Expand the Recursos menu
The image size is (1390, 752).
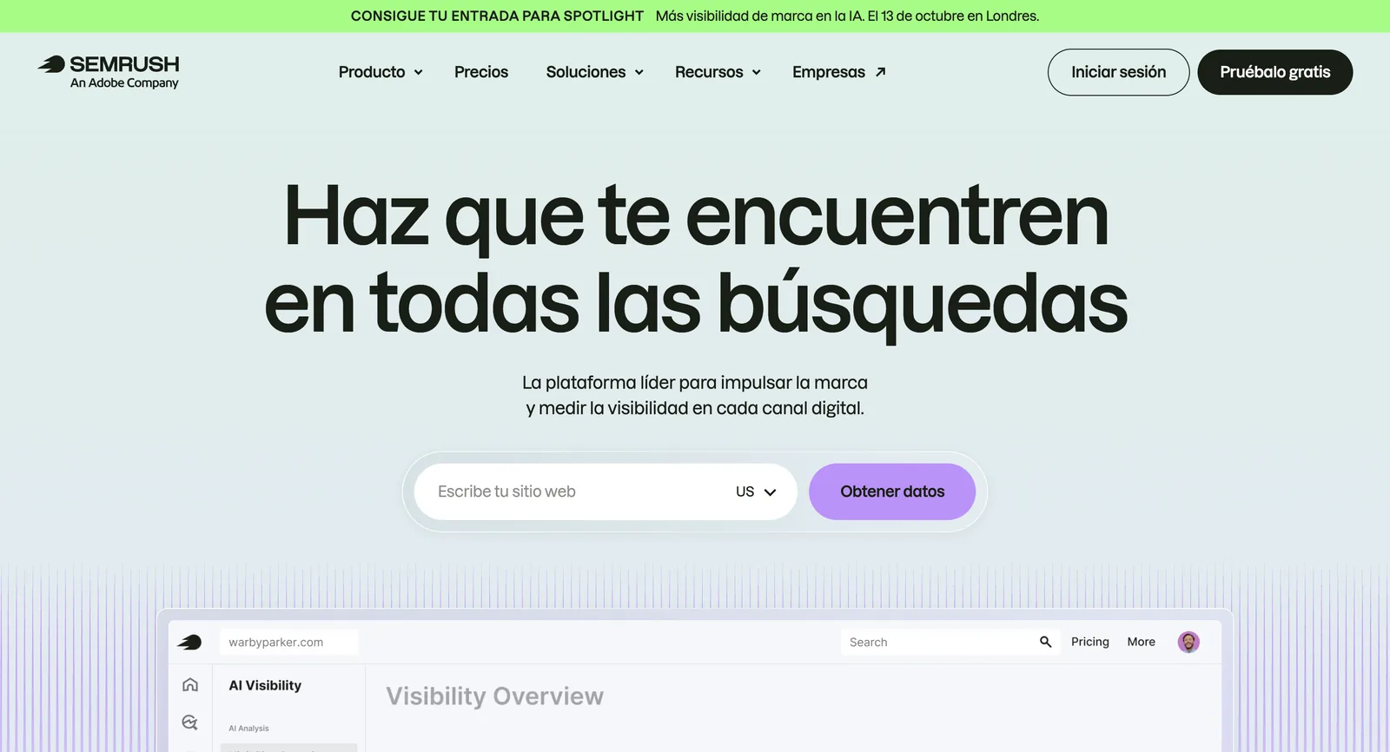718,72
